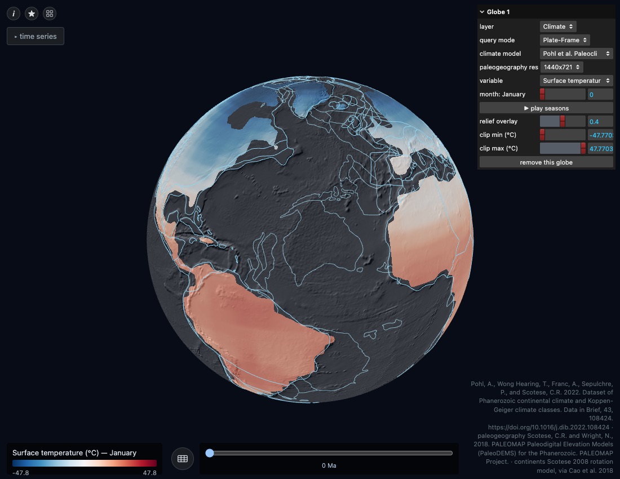Click the '47.8' legend maximum label
Image resolution: width=620 pixels, height=479 pixels.
pos(149,473)
